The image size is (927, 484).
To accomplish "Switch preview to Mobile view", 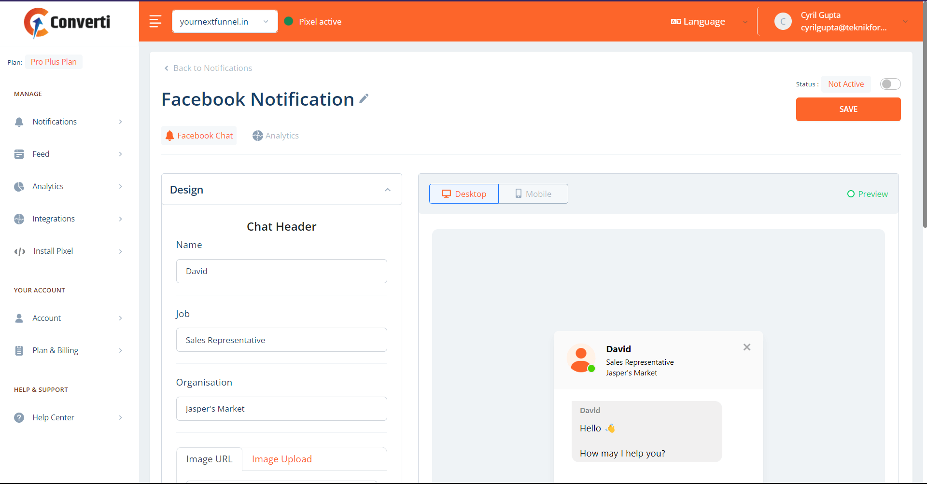I will coord(533,194).
